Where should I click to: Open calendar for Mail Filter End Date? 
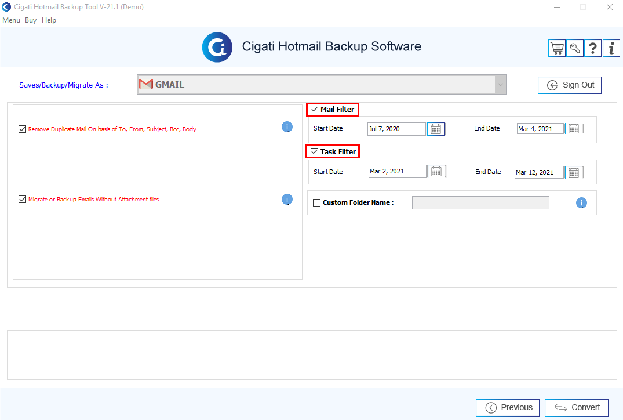(x=574, y=128)
